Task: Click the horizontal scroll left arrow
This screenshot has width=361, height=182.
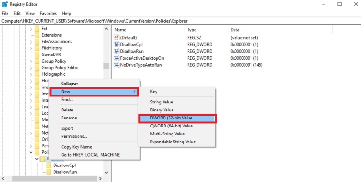Action: point(3,179)
